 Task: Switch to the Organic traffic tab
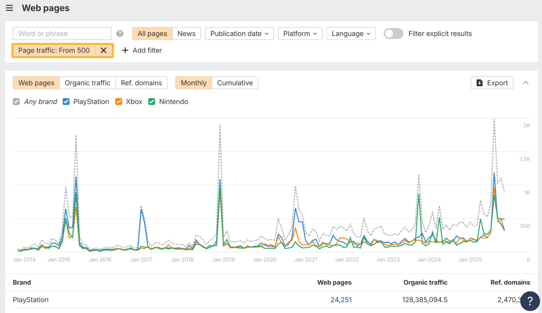point(87,83)
